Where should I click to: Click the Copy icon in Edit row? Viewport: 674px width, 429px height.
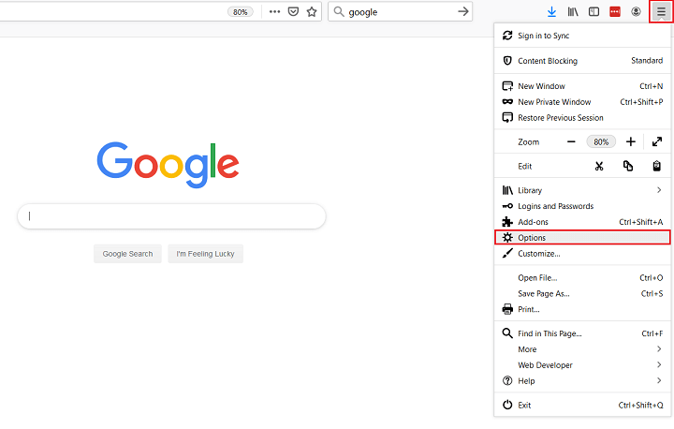(627, 166)
